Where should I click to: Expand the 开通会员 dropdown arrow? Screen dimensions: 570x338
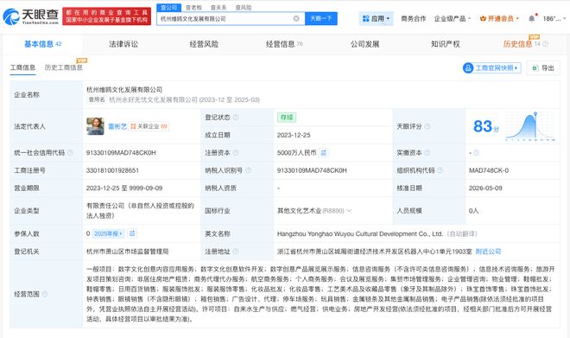coord(517,18)
